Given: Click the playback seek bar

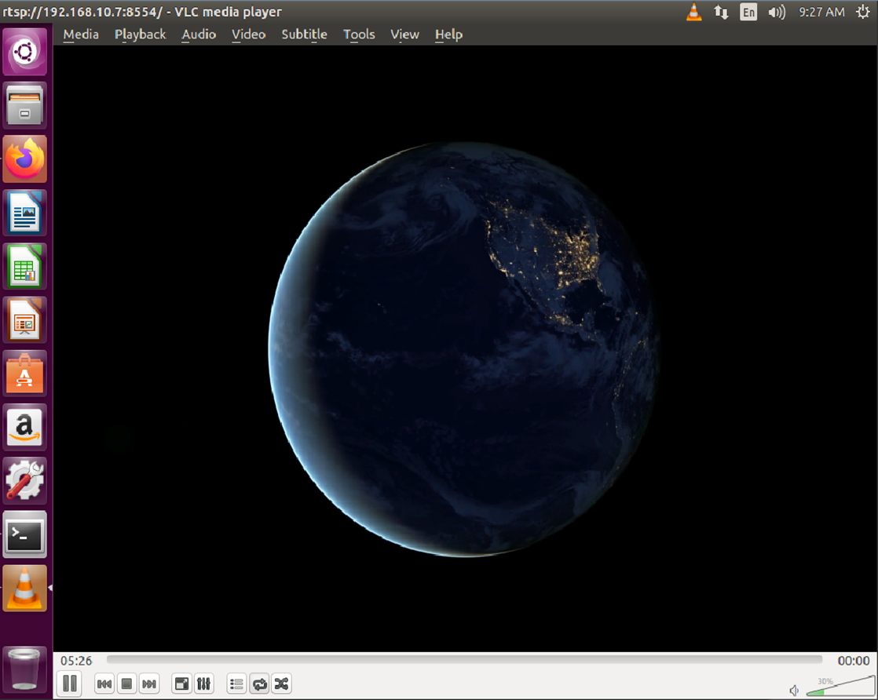Looking at the screenshot, I should [x=464, y=660].
